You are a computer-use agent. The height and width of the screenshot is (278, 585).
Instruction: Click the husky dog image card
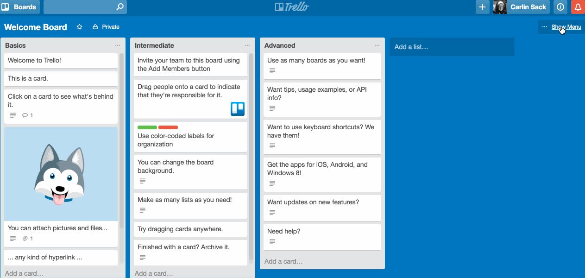pyautogui.click(x=61, y=174)
